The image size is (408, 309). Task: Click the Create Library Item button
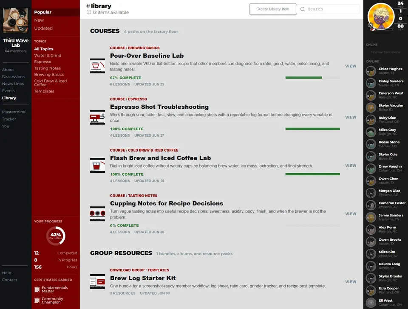273,9
